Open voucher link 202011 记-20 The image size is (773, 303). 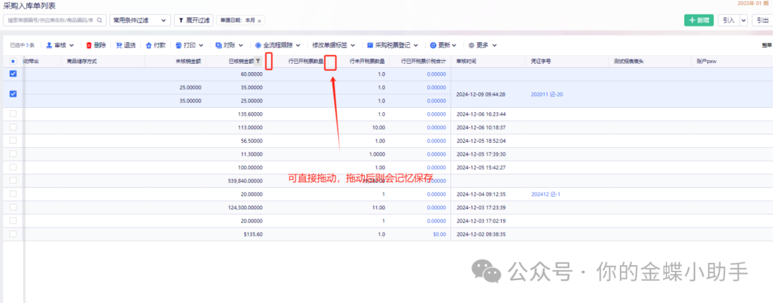[x=547, y=94]
